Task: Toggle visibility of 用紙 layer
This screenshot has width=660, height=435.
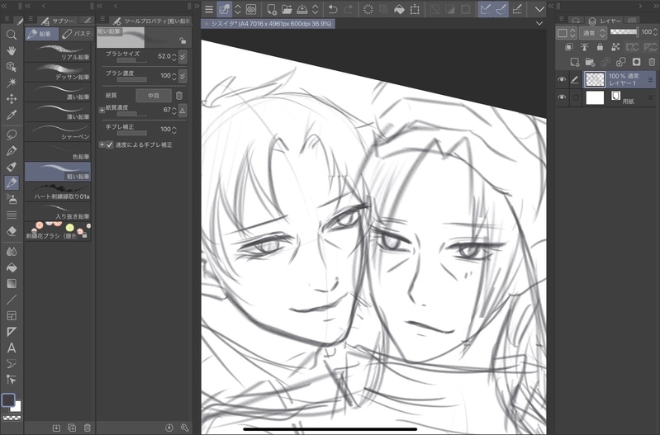Action: (562, 97)
